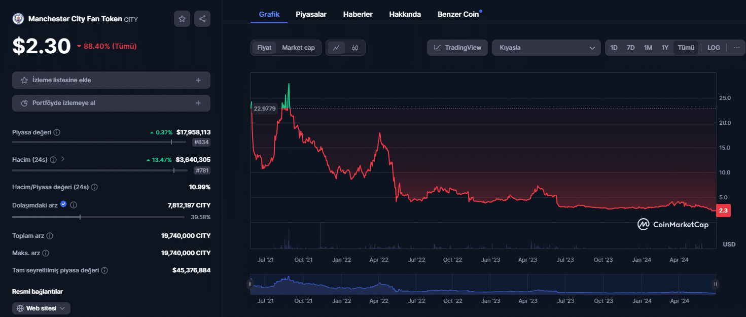Click the verified badge next to Dolaşımdaki arz
Screen dimensions: 746x317
click(x=63, y=204)
